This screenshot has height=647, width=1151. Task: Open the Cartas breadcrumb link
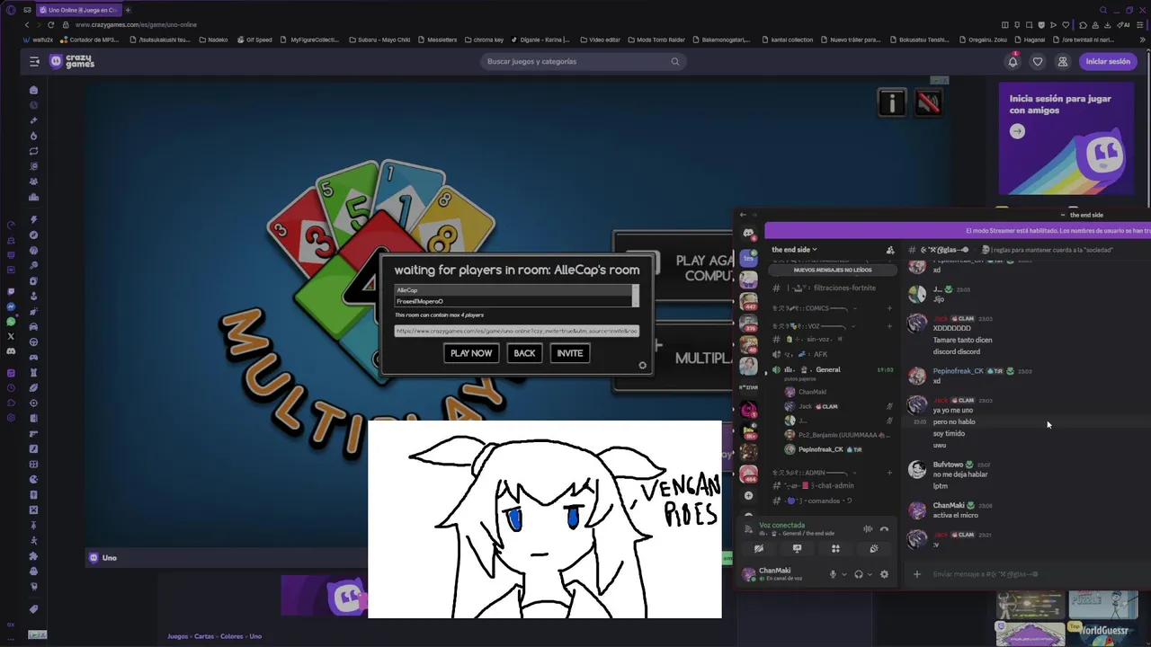(x=204, y=636)
